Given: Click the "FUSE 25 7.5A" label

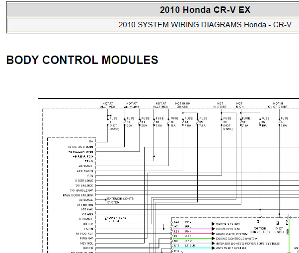Looking at the screenshot, I should (x=203, y=122).
